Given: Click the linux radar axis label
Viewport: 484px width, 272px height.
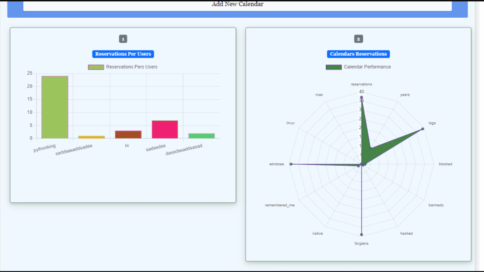Looking at the screenshot, I should 290,123.
